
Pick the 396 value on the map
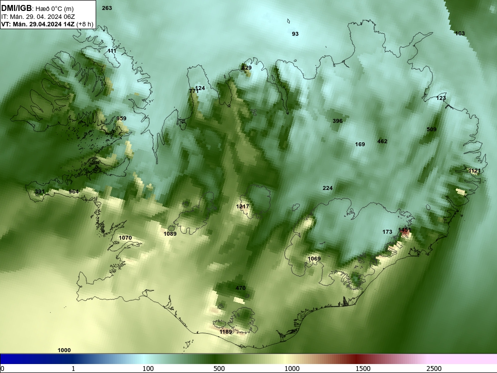point(337,121)
